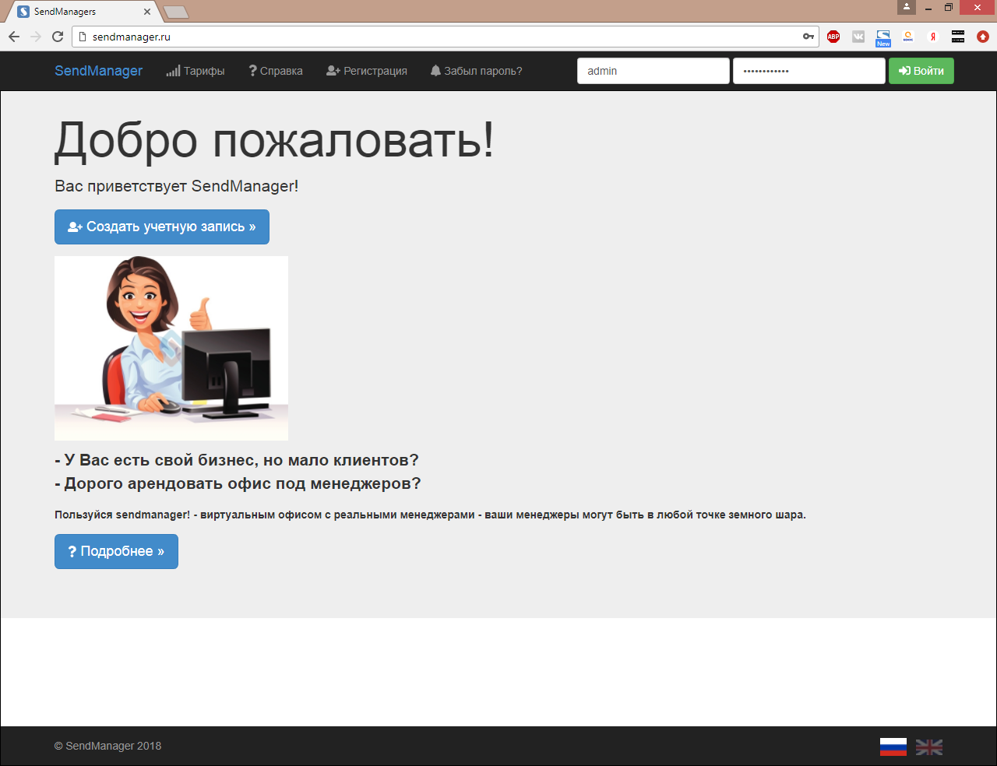This screenshot has width=997, height=766.
Task: Click the red up-arrow update icon
Action: [983, 37]
